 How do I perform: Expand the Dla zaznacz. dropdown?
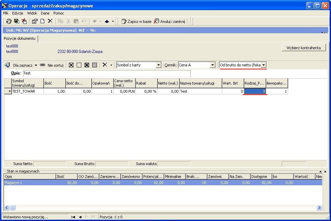point(36,65)
